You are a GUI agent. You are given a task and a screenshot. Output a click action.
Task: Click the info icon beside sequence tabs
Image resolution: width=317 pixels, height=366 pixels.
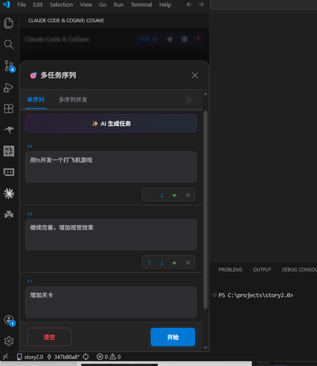coord(188,99)
